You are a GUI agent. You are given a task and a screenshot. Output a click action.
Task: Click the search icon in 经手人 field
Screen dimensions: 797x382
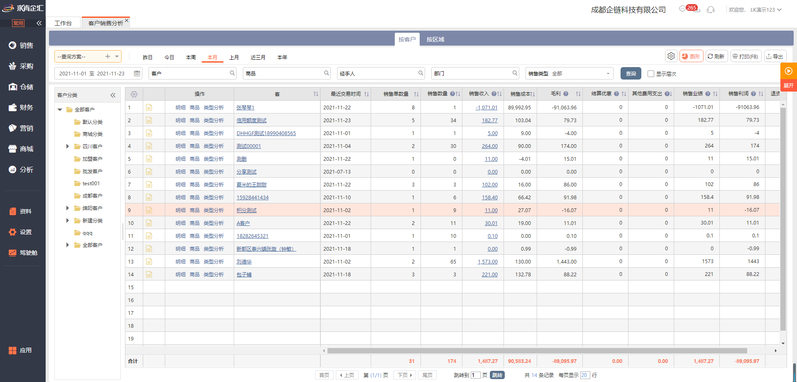coord(421,73)
